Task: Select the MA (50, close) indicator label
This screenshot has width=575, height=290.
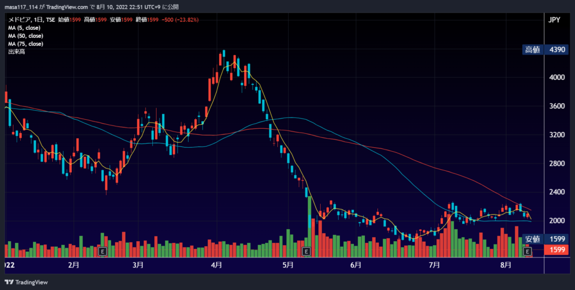Action: click(26, 36)
